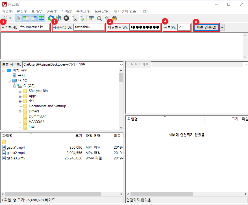Collapse the C: (OS) drive node
Viewport: 248px width, 205px height.
click(x=15, y=86)
